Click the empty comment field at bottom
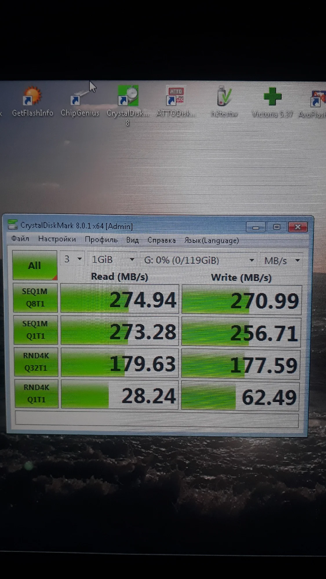 156,420
